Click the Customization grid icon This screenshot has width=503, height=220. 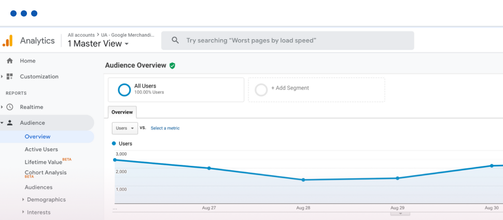(x=9, y=76)
